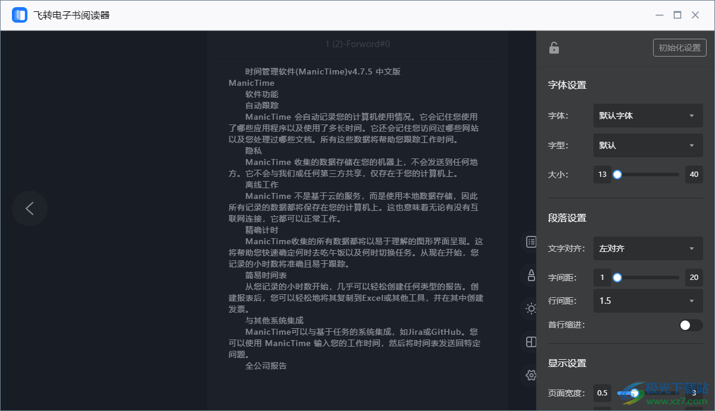Viewport: 715px width, 411px height.
Task: Adjust the 字间距 letter spacing slider handle
Action: tap(617, 278)
